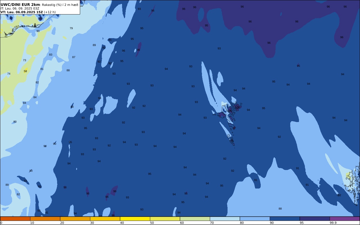Click the light green 60–70 legend swatch

[x=195, y=219]
